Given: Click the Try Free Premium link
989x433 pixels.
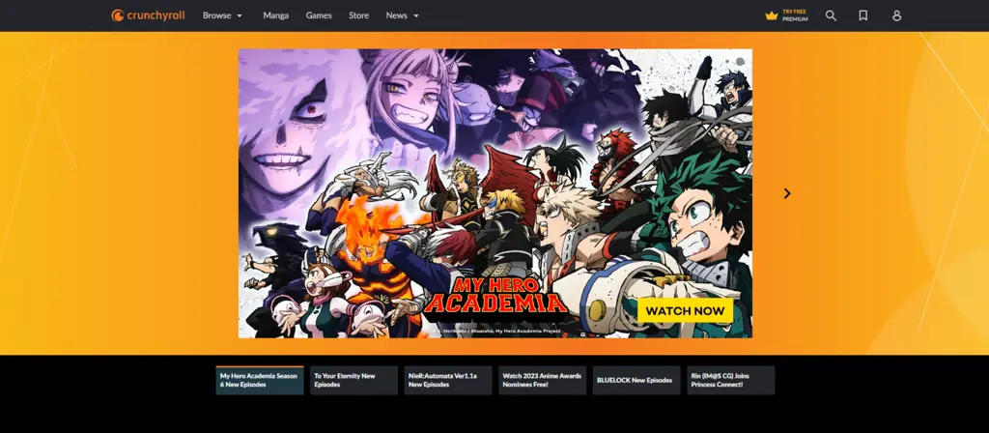Looking at the screenshot, I should 786,15.
